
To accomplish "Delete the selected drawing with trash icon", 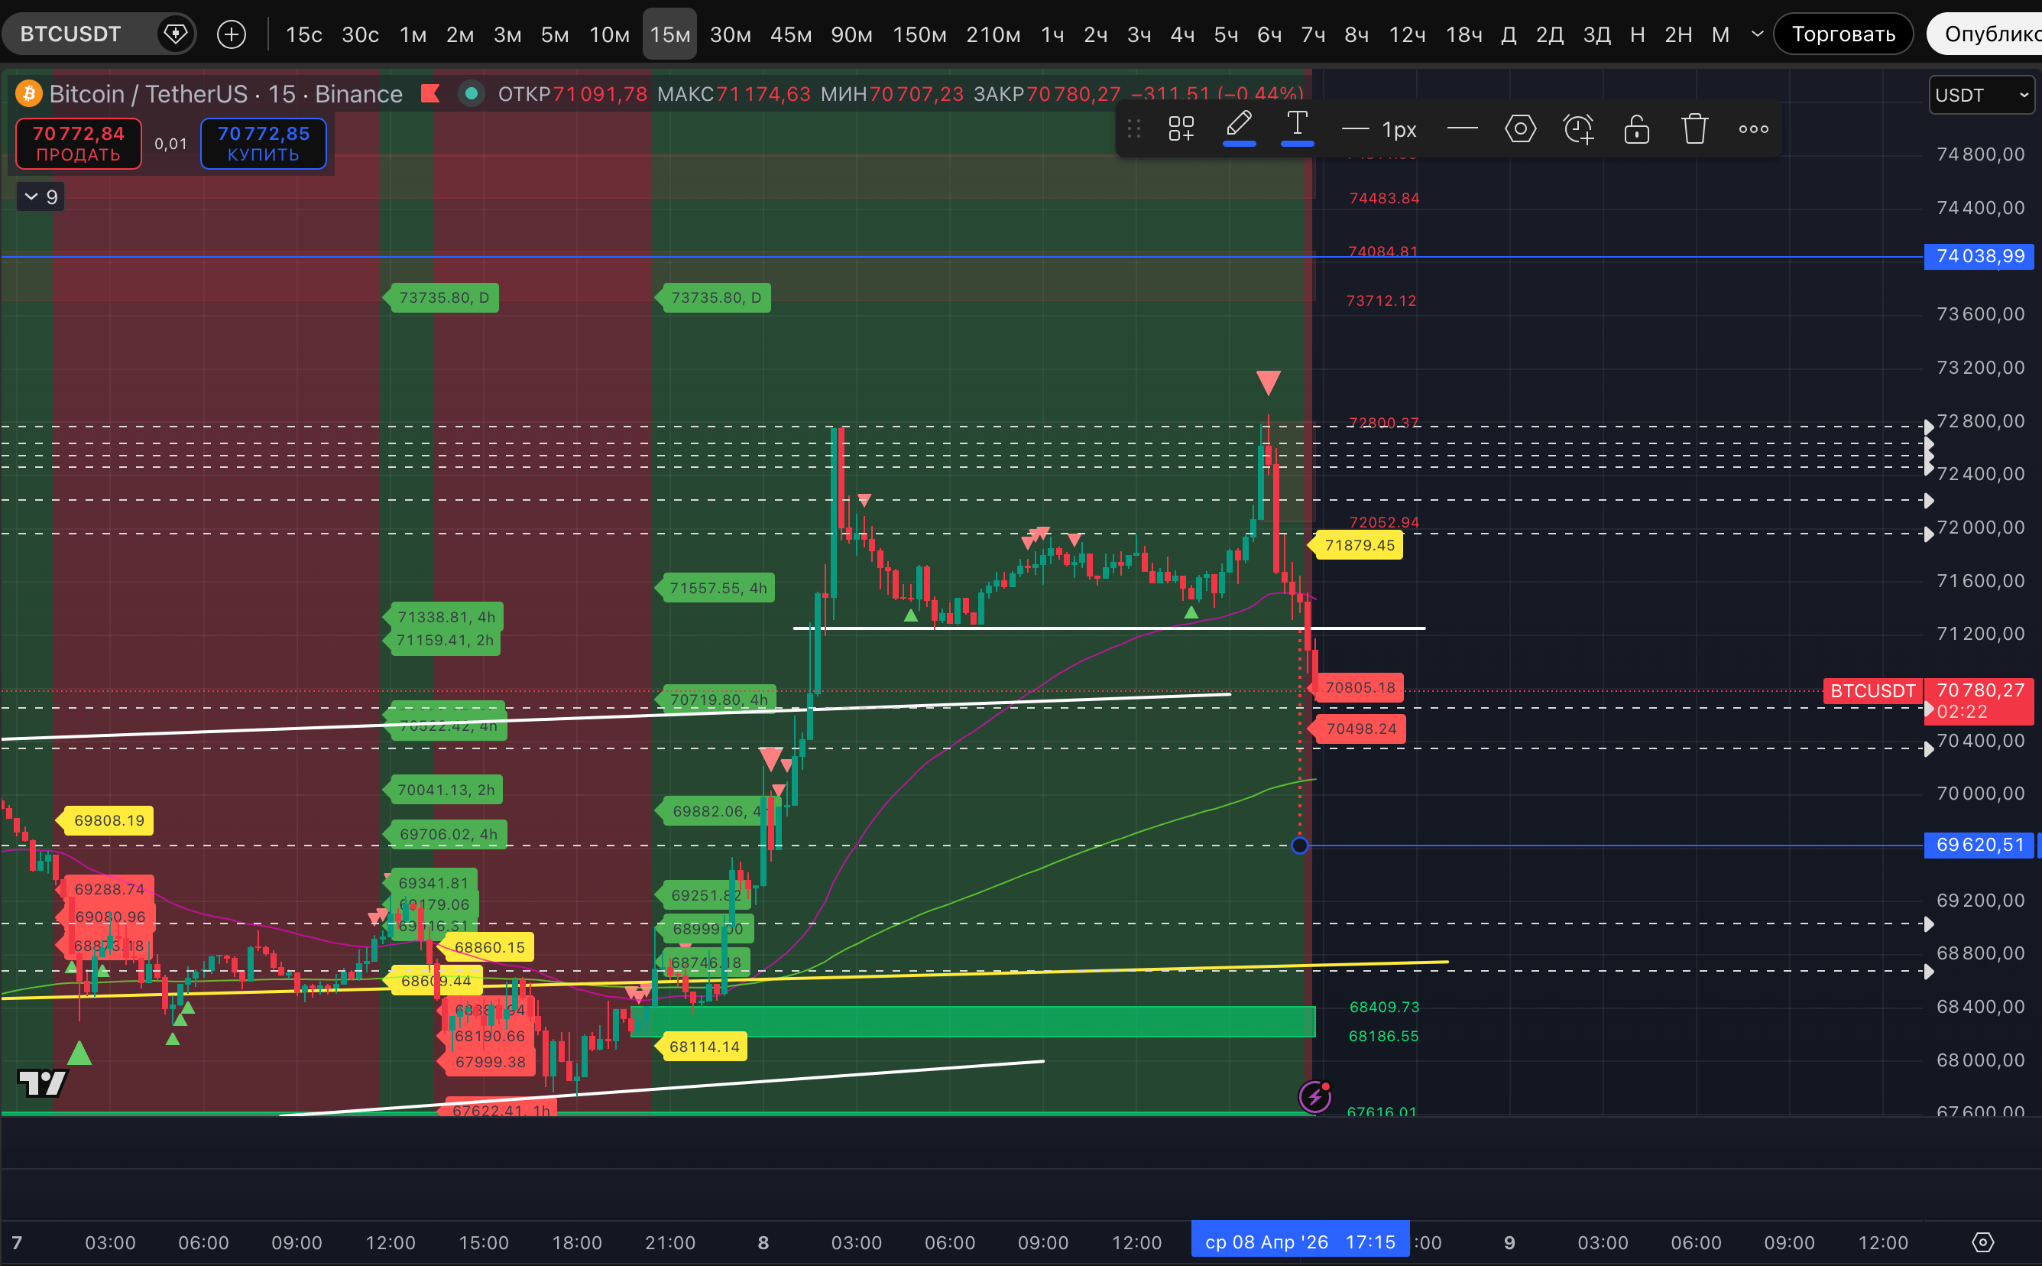I will tap(1695, 129).
